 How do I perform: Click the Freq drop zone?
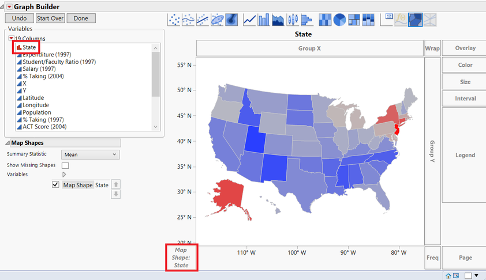tap(432, 258)
